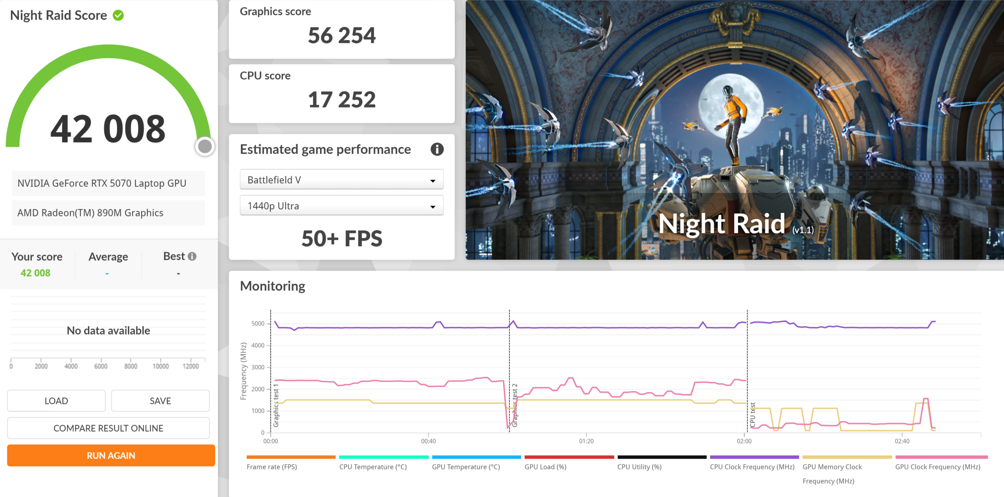Click the gray score gauge indicator knob
This screenshot has height=497, width=1004.
(205, 147)
